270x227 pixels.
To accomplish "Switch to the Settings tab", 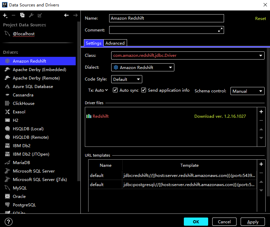I will [x=94, y=43].
